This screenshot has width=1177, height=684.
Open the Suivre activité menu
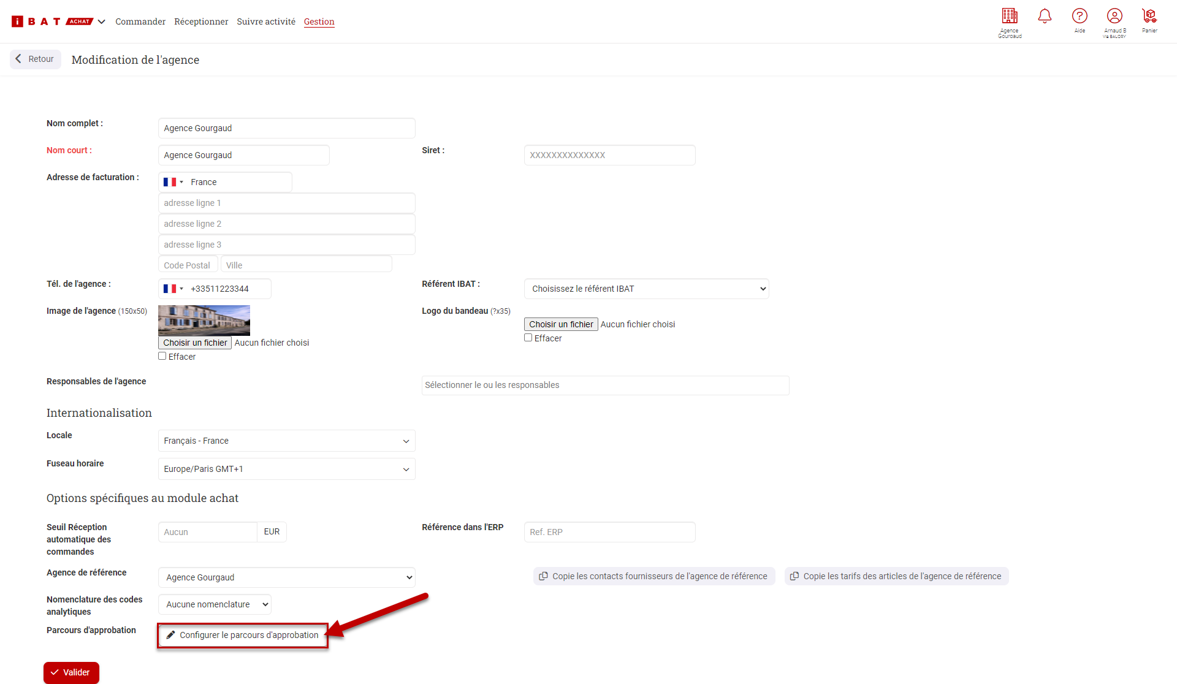coord(266,21)
